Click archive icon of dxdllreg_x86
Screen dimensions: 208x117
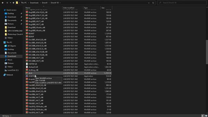pos(27,70)
